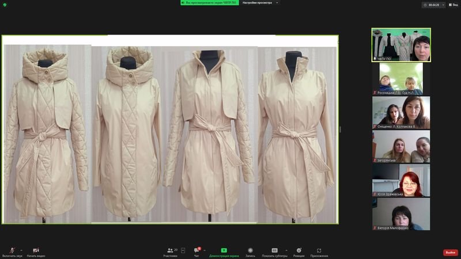Click green screen-viewing notification banner
Image resolution: width=461 pixels, height=259 pixels.
pos(209,3)
